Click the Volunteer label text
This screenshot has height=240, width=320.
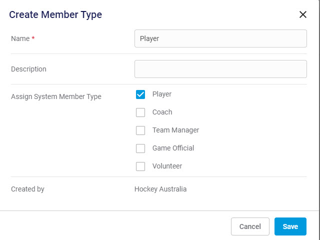(x=167, y=166)
